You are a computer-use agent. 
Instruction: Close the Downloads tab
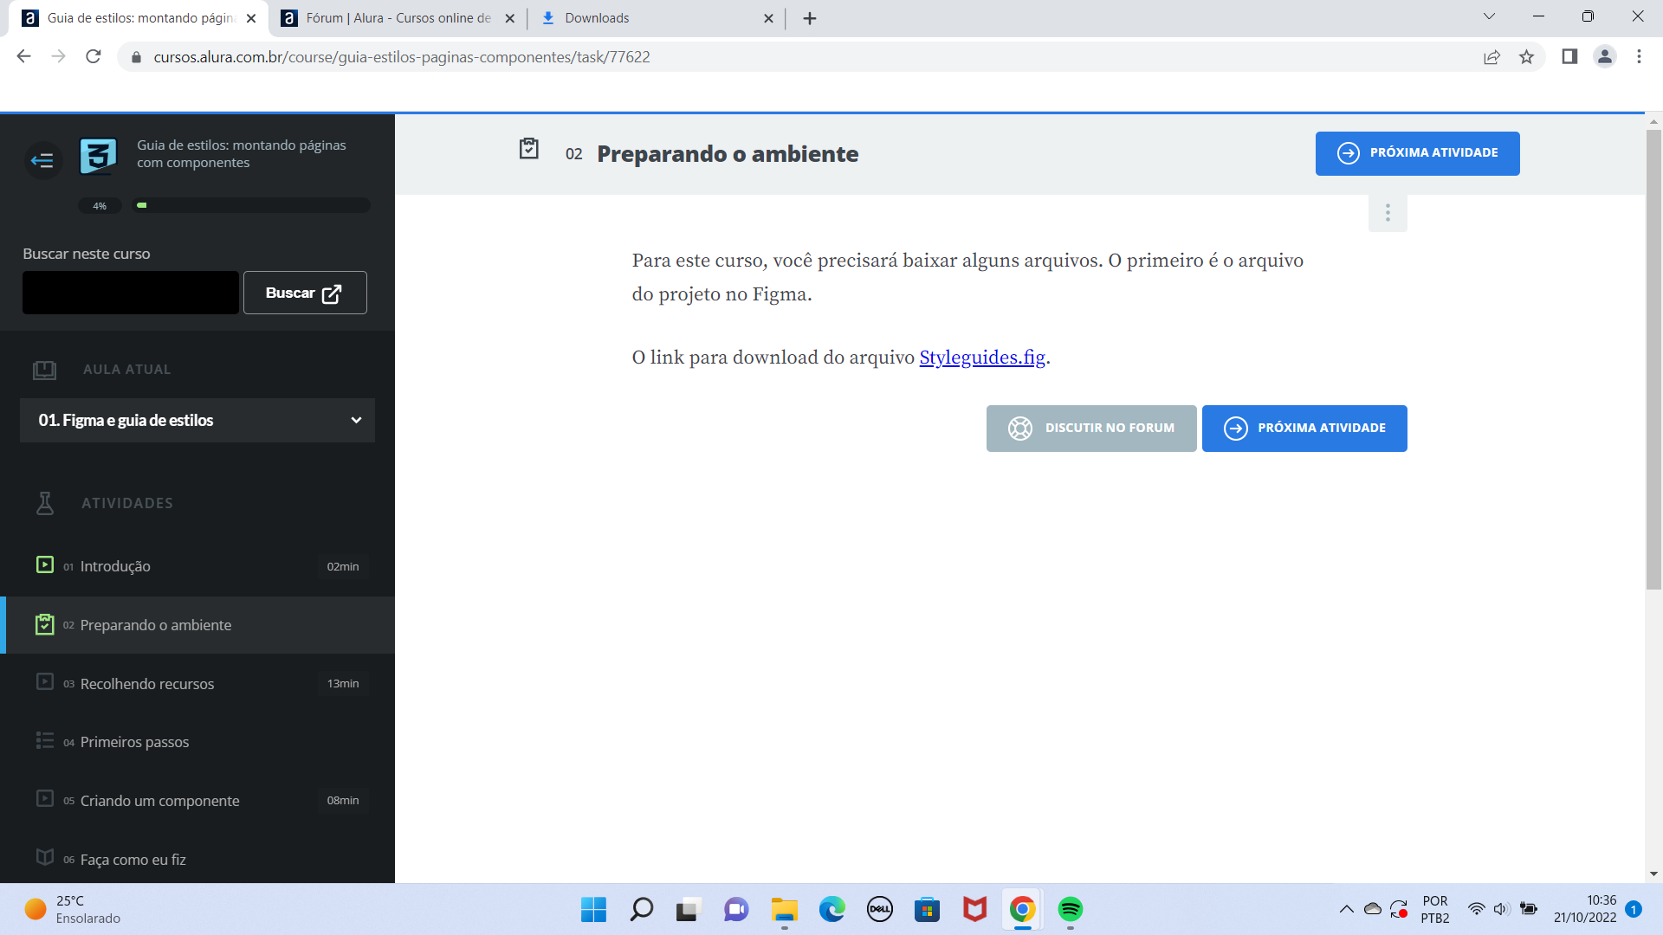point(768,18)
